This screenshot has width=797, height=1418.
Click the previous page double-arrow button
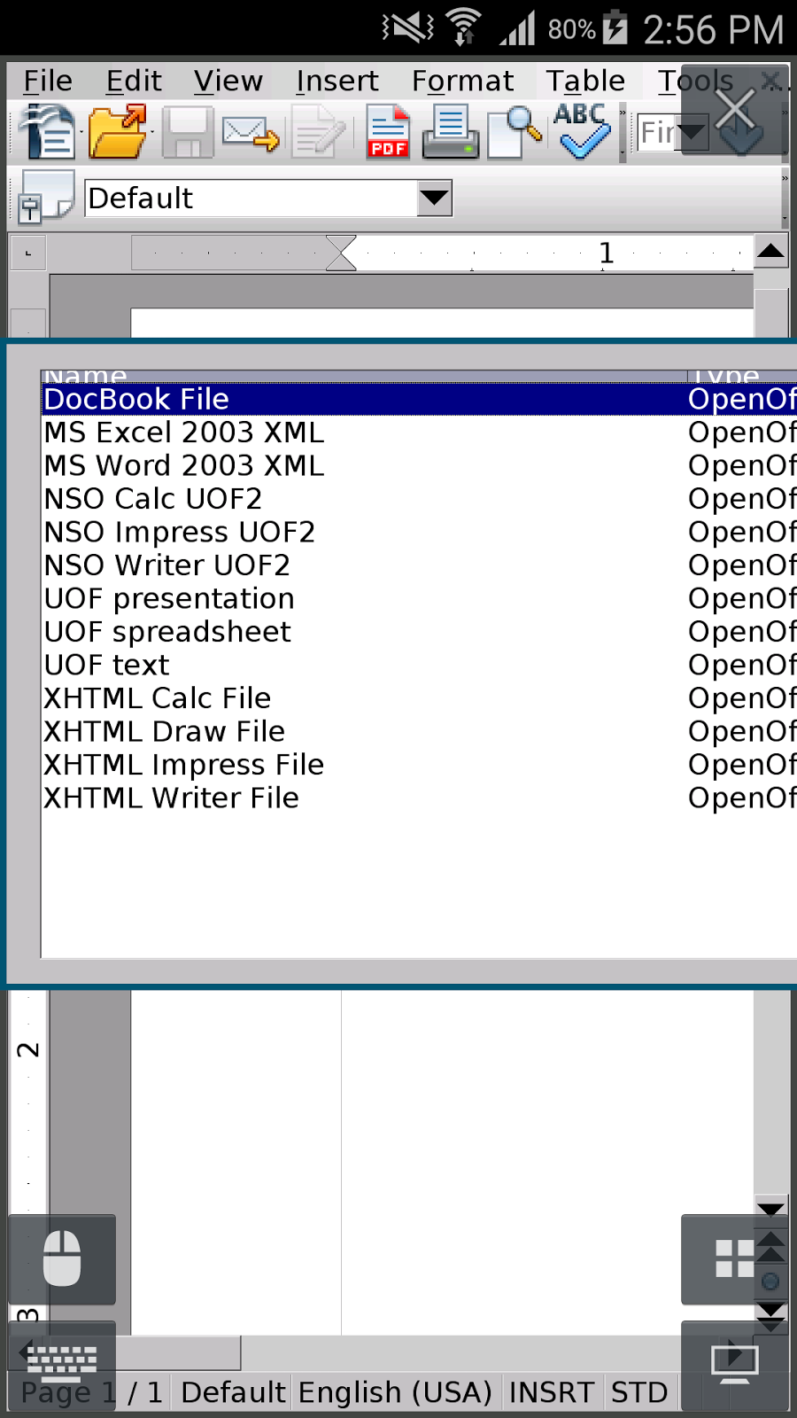[770, 1245]
